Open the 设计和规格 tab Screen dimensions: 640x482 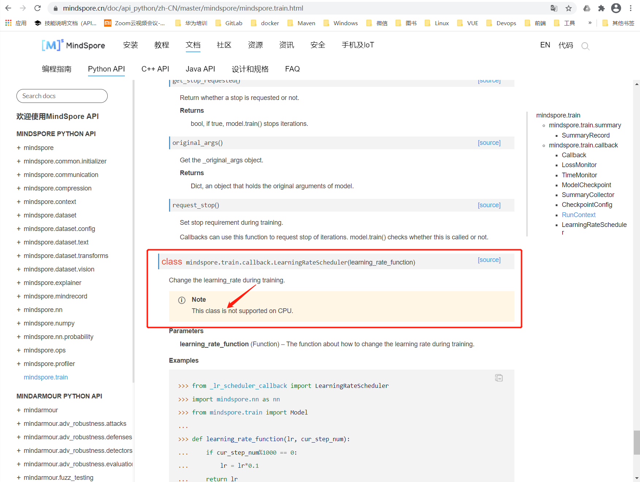pos(250,69)
